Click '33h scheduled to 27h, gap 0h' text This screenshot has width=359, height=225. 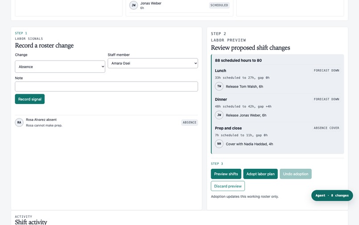[242, 78]
